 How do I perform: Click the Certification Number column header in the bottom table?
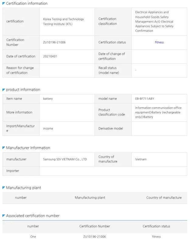95,226
